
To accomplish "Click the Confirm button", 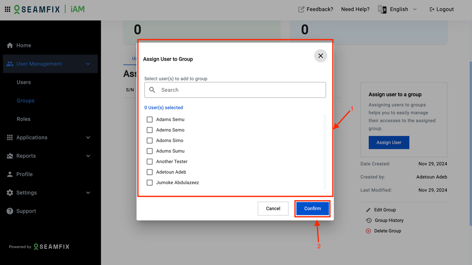I will (312, 209).
